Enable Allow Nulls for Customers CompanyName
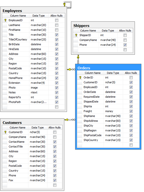The height and width of the screenshot is (192, 144). click(x=55, y=137)
